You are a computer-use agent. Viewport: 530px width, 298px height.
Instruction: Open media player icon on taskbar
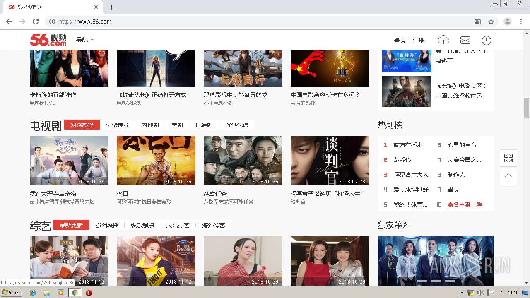tap(61, 293)
